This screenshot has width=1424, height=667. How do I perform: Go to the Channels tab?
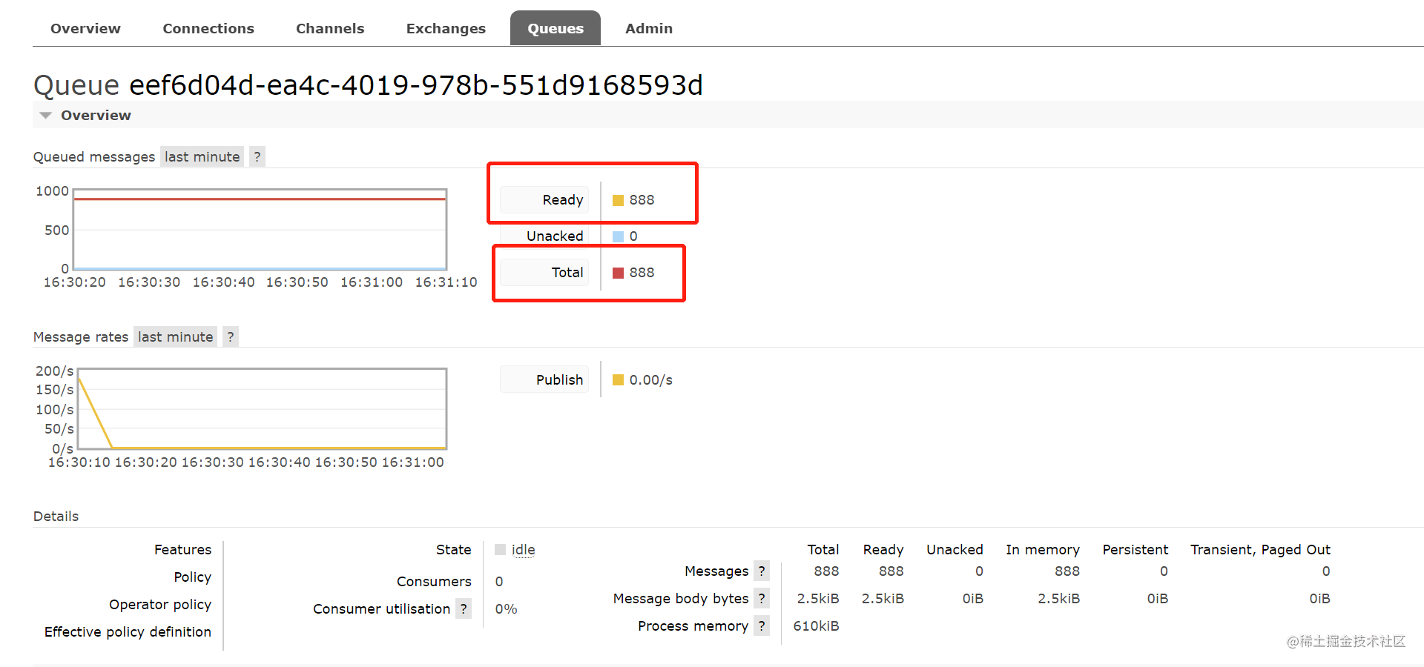330,28
